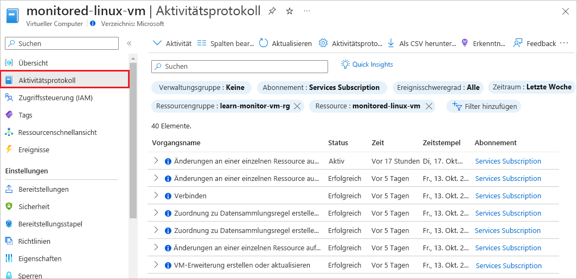Remove the Ressource monitored-linux-vm filter
The image size is (577, 279).
(x=428, y=106)
